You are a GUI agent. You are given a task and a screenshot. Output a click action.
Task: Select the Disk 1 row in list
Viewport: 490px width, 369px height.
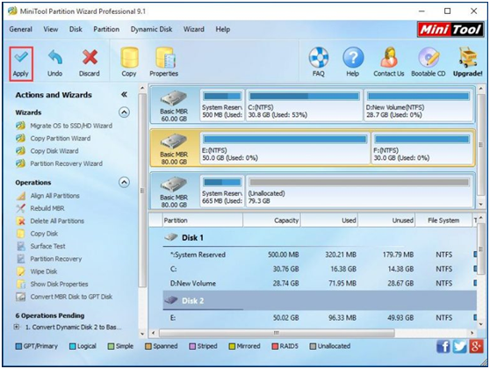point(320,238)
